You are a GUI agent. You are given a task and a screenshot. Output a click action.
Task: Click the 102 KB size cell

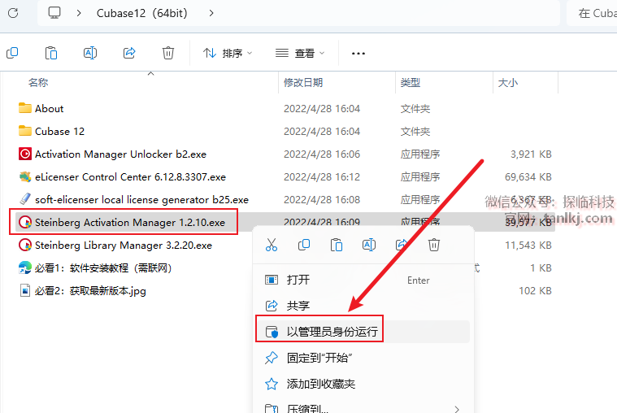(535, 291)
